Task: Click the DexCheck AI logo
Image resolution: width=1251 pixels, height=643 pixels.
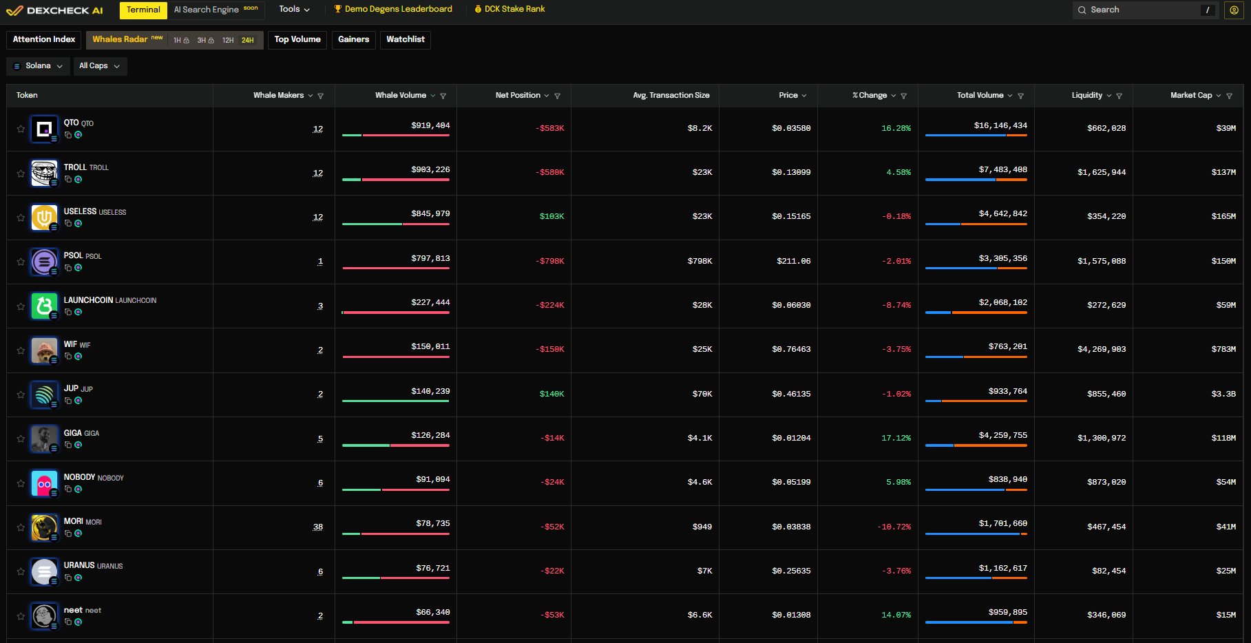Action: [54, 10]
